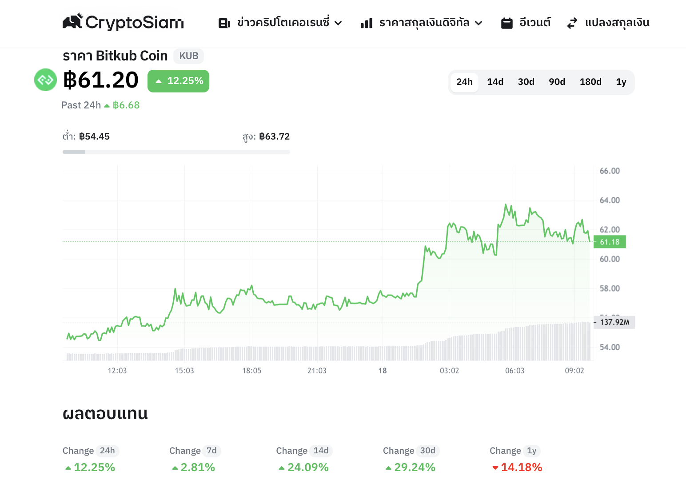
Task: Click the 06:03 time axis label
Action: pyautogui.click(x=515, y=371)
